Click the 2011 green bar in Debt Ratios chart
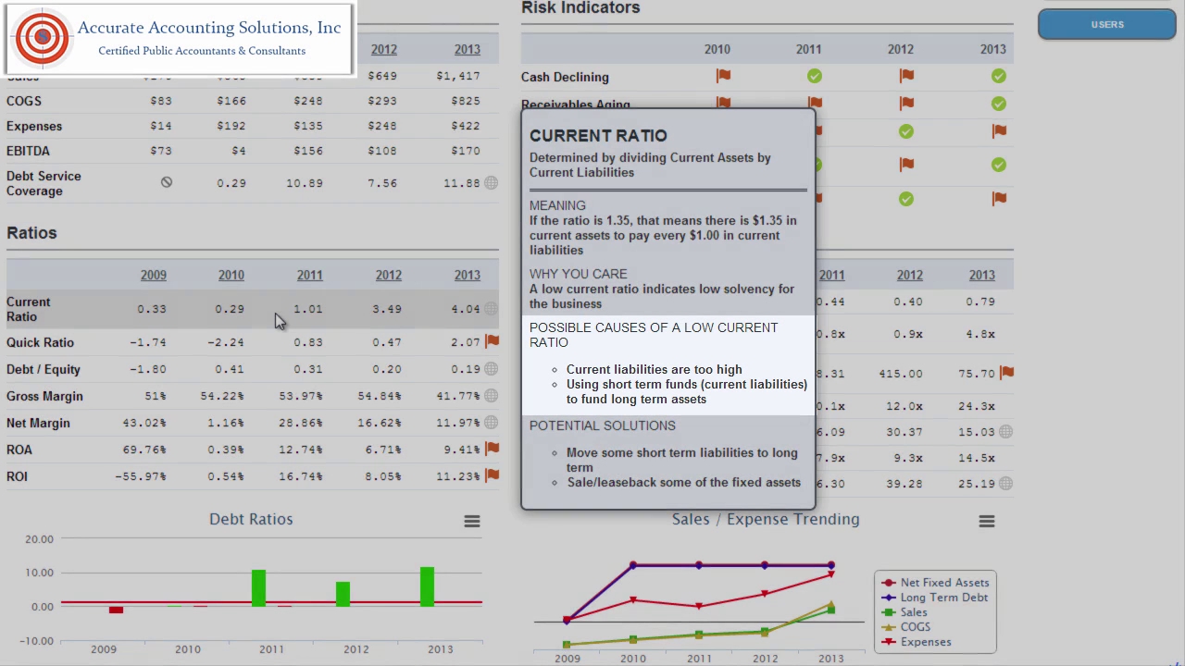 [258, 588]
